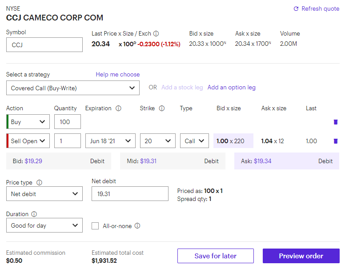Enable the All-or-none checkbox

(95, 226)
